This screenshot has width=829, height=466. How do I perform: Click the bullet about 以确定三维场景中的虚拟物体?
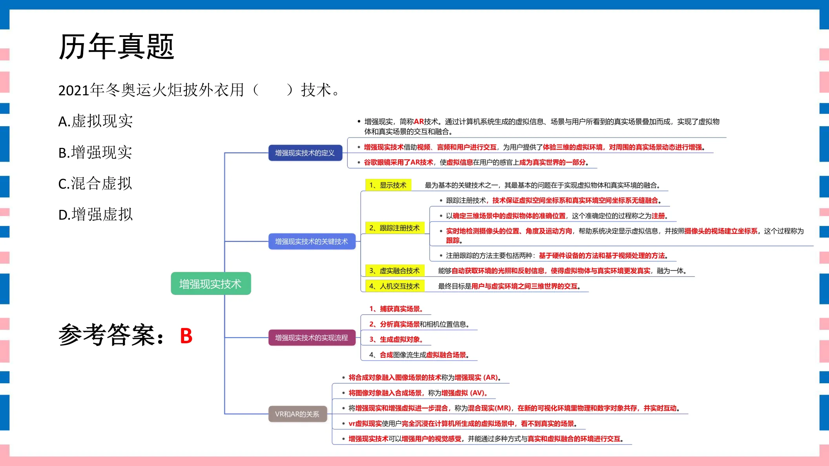point(554,216)
